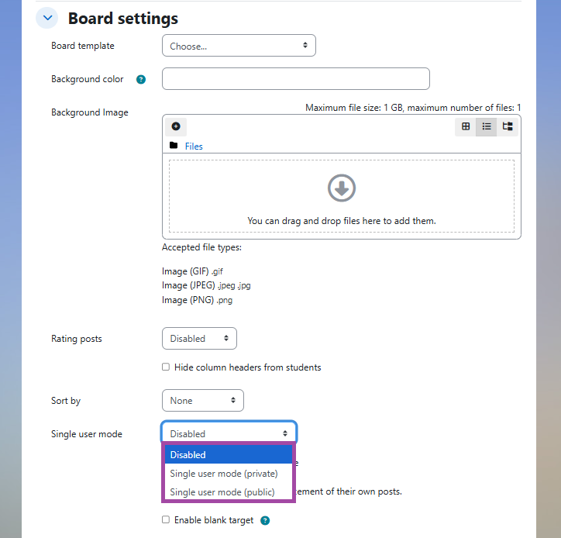The width and height of the screenshot is (561, 538).
Task: Switch file picker to folder tree view
Action: [508, 126]
